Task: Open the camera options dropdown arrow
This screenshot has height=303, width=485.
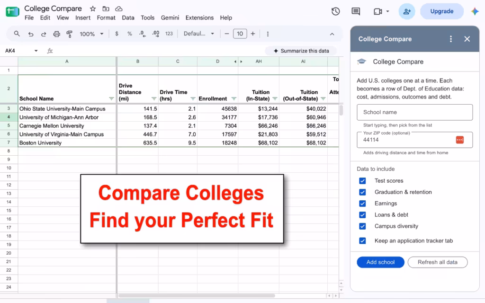Action: [x=387, y=11]
